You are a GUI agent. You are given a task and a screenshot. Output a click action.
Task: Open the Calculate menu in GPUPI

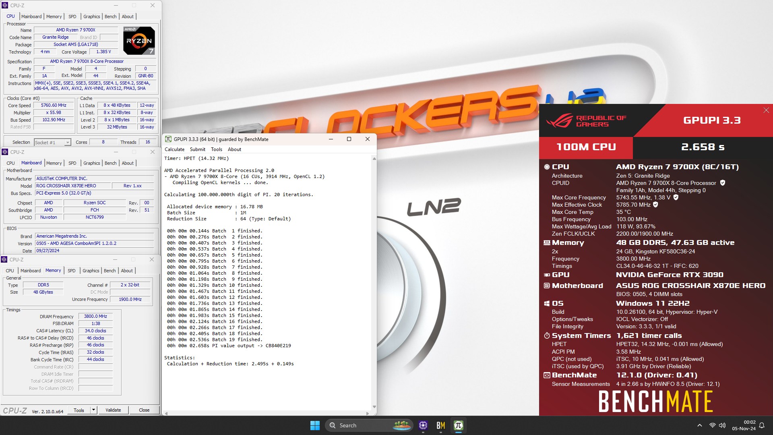[174, 149]
